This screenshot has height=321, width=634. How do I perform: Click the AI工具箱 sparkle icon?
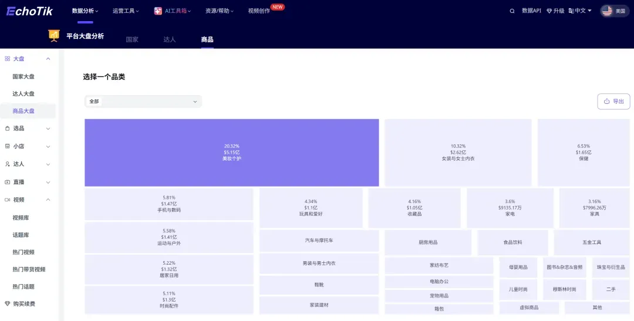[158, 11]
